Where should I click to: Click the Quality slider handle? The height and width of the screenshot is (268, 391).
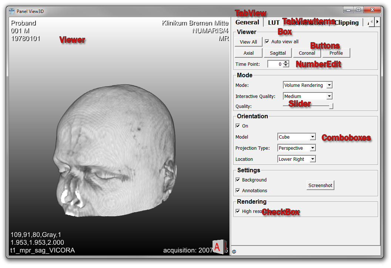coord(331,106)
